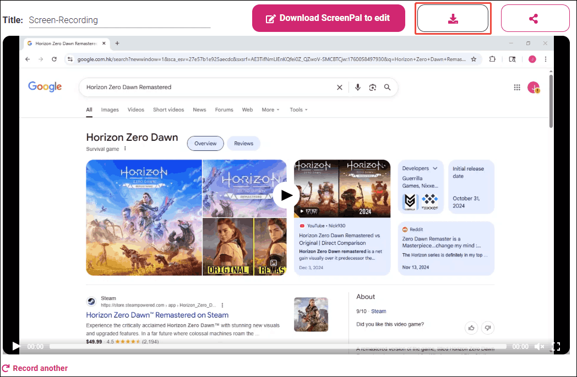
Task: Expand the More dropdown
Action: 270,110
